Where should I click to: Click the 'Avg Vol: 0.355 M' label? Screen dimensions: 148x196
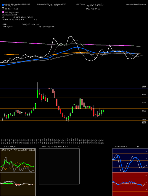94,5
